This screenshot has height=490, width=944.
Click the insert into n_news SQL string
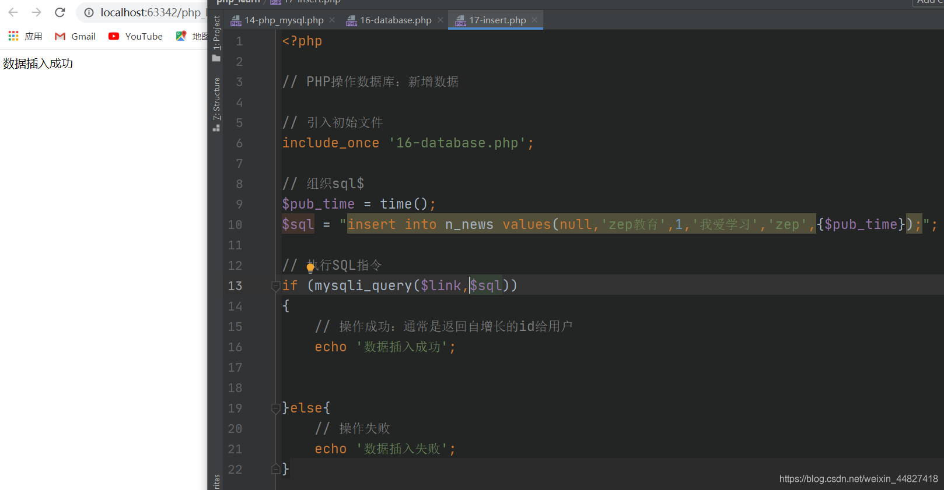click(x=635, y=225)
